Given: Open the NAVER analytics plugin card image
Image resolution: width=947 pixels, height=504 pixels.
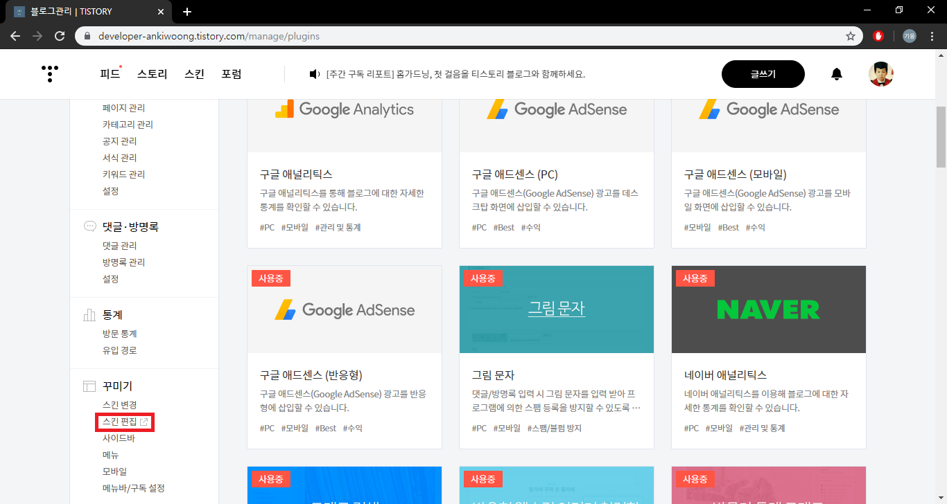Looking at the screenshot, I should [769, 309].
